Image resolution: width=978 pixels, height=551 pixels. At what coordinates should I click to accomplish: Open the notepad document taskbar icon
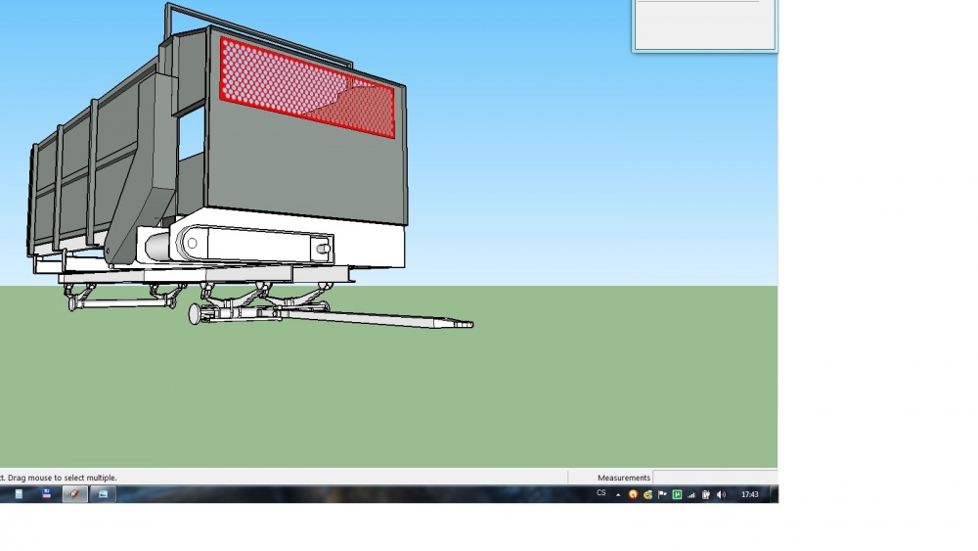click(x=19, y=494)
